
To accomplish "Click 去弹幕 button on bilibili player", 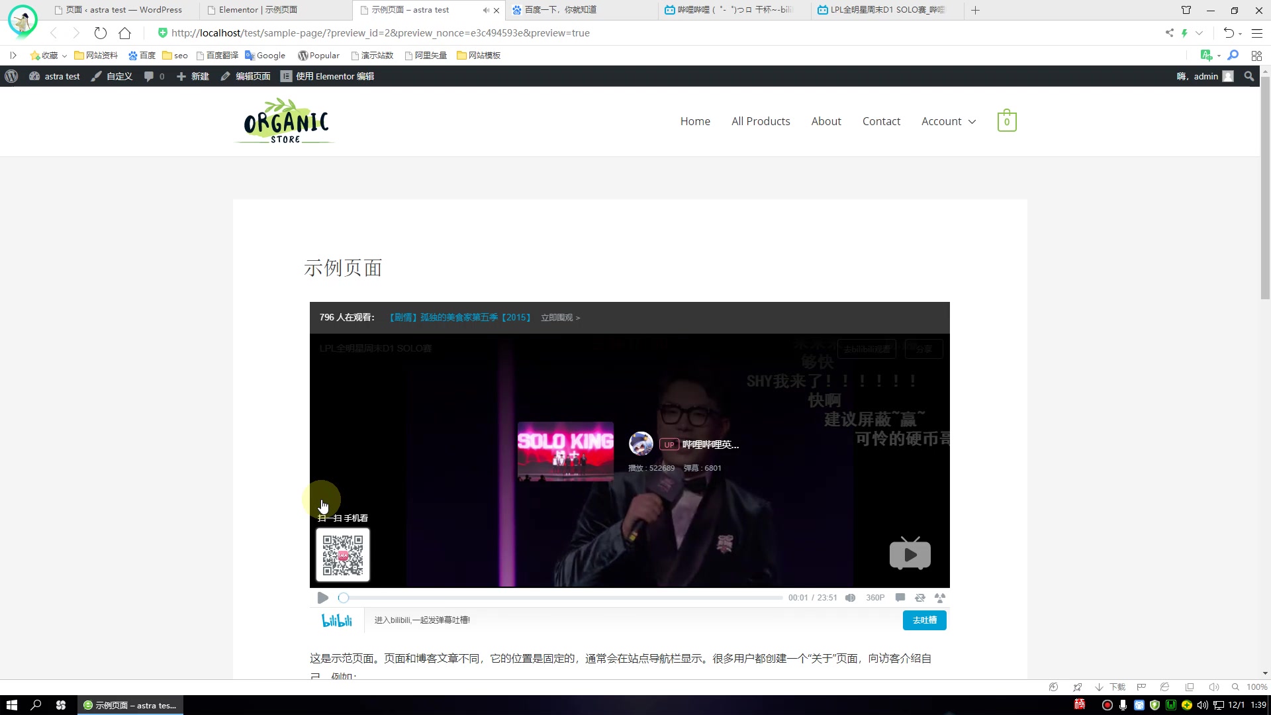I will click(x=923, y=620).
